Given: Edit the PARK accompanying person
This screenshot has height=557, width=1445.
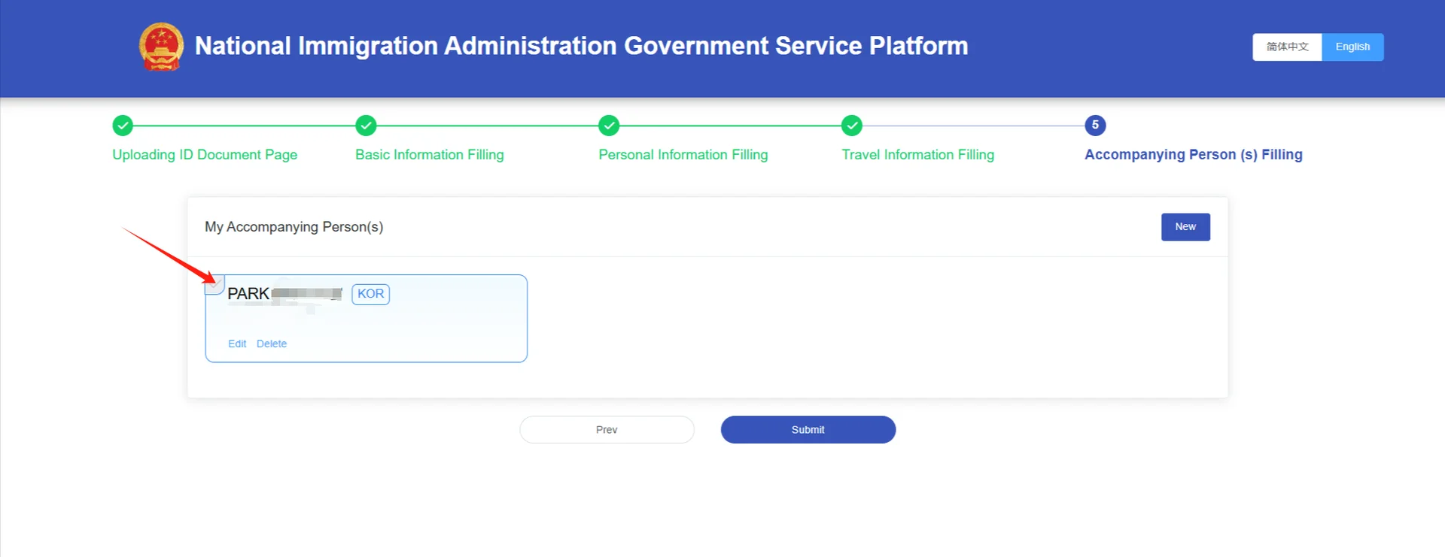Looking at the screenshot, I should pyautogui.click(x=237, y=344).
